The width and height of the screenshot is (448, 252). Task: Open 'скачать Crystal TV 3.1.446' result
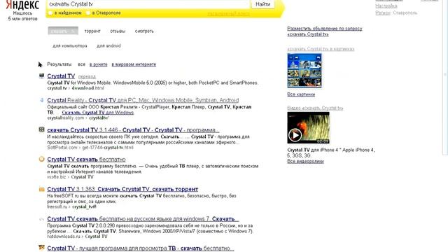coord(133,130)
